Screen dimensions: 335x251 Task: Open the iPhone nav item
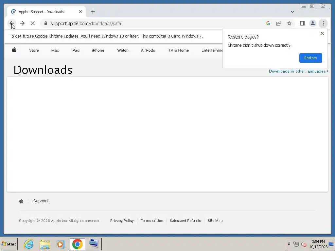98,50
